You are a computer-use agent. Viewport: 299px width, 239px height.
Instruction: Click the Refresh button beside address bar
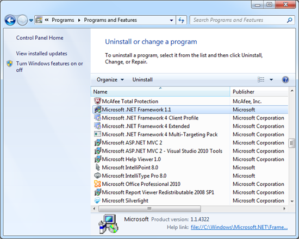pos(181,20)
